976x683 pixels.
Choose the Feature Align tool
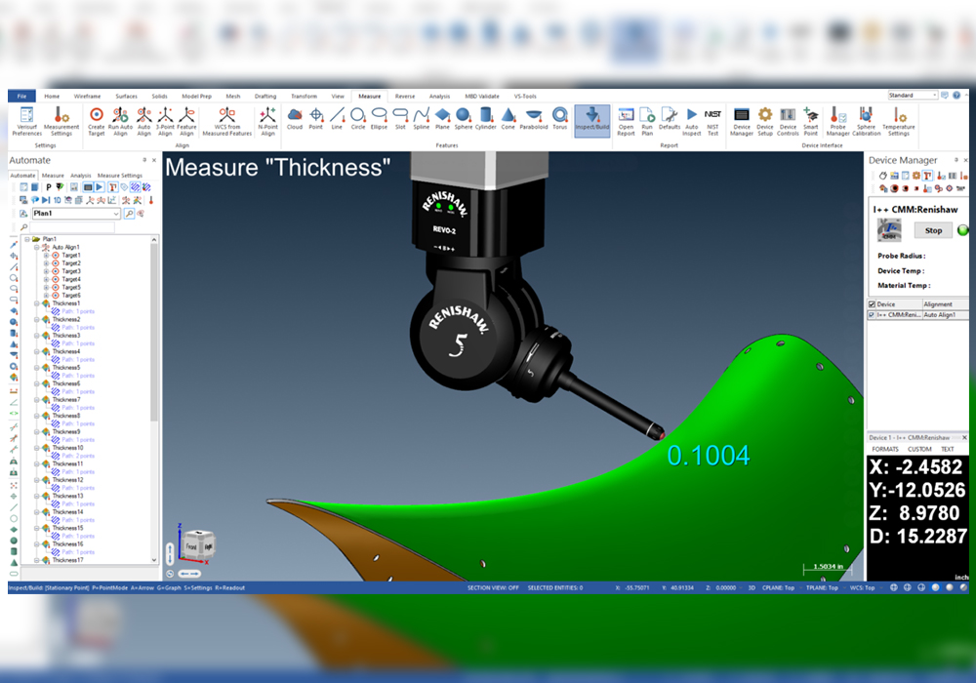(186, 121)
